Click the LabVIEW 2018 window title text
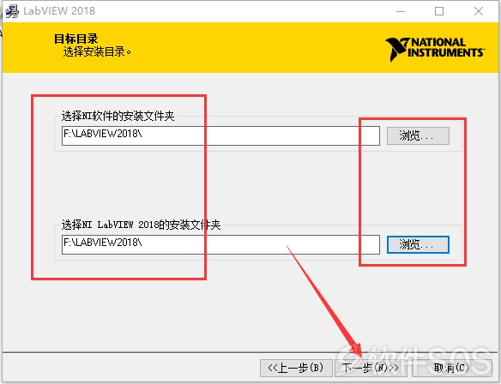Image resolution: width=501 pixels, height=384 pixels. click(x=59, y=11)
